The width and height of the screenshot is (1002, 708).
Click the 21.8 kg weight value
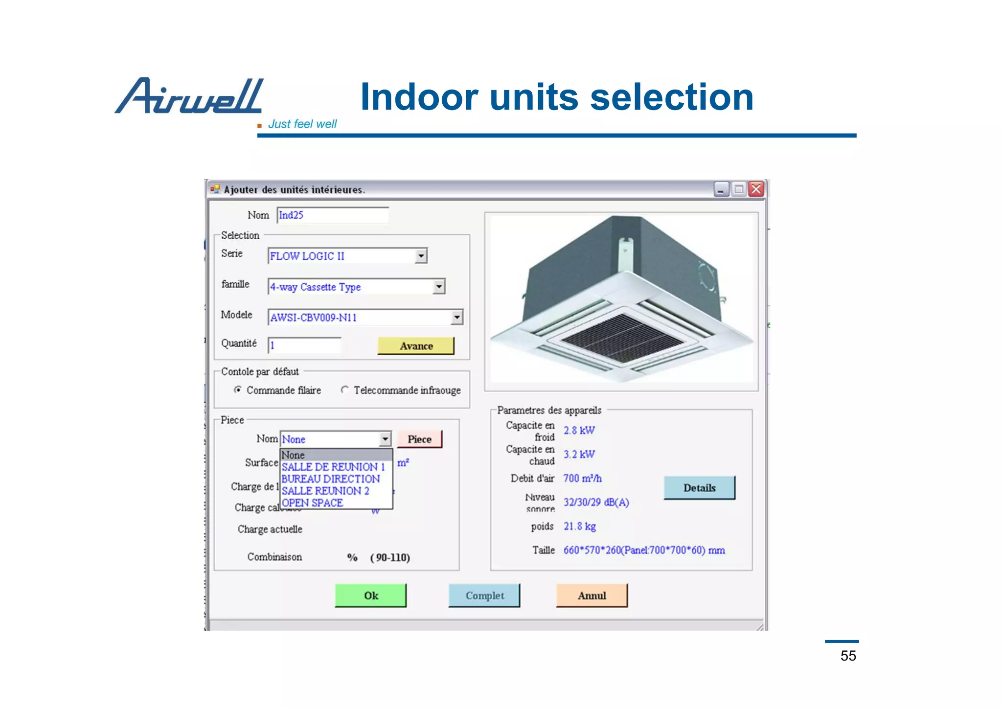(579, 526)
